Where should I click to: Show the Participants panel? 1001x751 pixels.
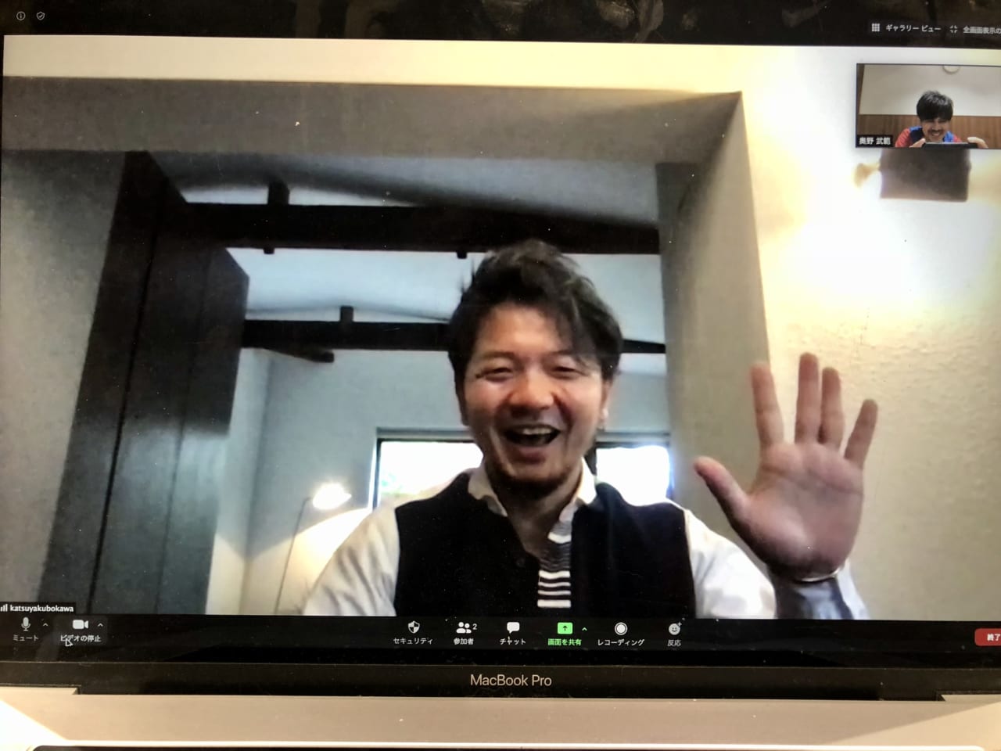coord(464,628)
